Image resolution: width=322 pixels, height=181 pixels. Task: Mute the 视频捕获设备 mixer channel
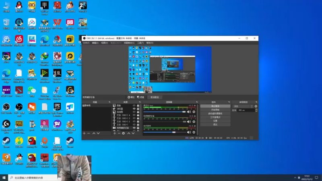(189, 122)
